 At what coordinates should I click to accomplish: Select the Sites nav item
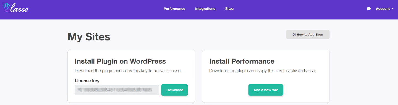pyautogui.click(x=229, y=9)
